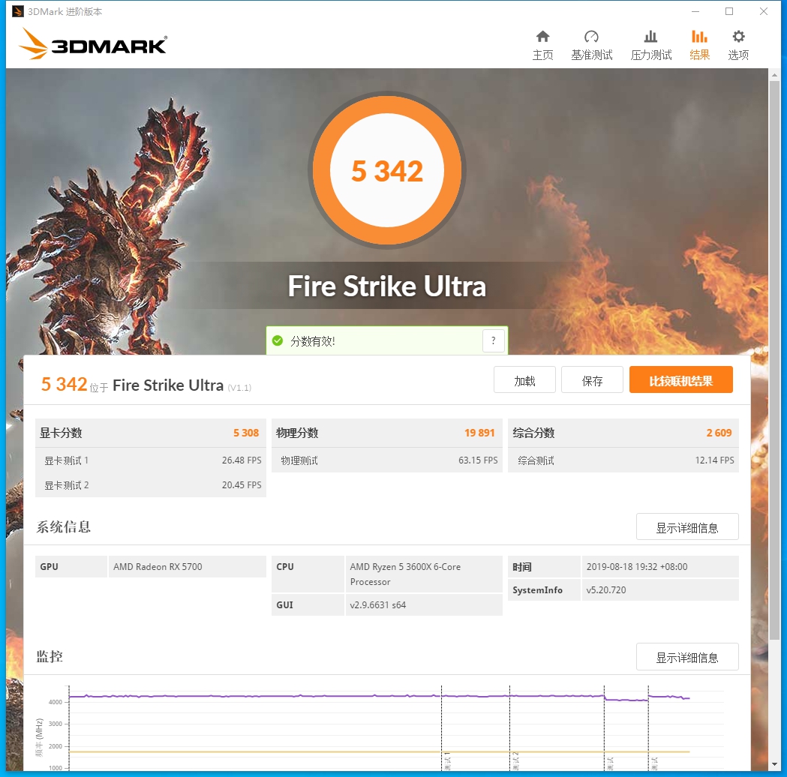Click 比较联机结果 compare online button

click(681, 379)
